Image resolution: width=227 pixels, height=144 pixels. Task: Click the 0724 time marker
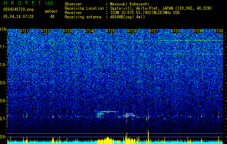[89, 31]
